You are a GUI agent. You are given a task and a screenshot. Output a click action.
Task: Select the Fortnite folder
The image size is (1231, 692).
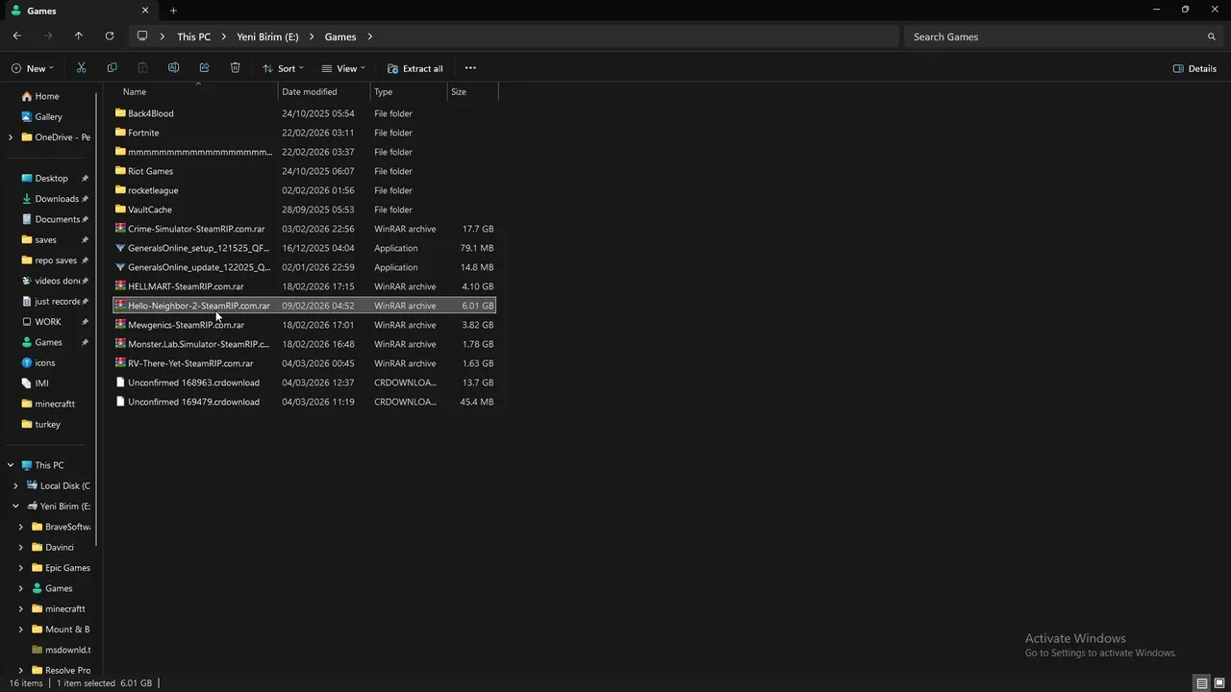point(304,133)
